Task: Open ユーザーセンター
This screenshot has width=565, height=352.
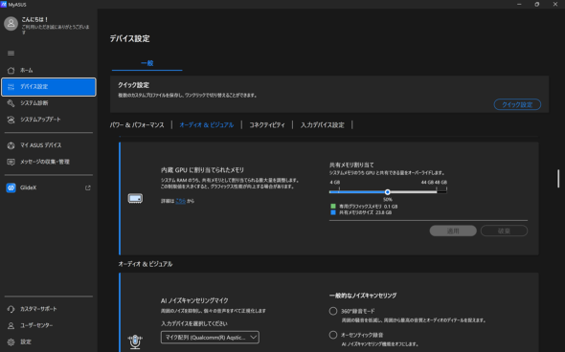Action: (x=49, y=326)
